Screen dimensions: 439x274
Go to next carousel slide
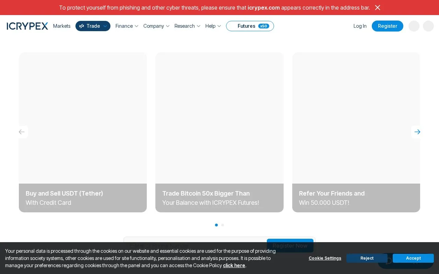click(417, 132)
